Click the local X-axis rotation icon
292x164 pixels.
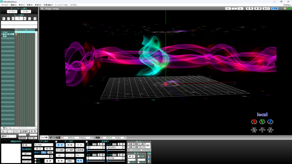(x=254, y=122)
